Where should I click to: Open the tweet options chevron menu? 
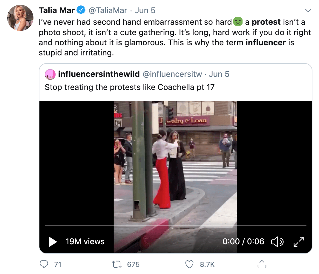[x=308, y=10]
